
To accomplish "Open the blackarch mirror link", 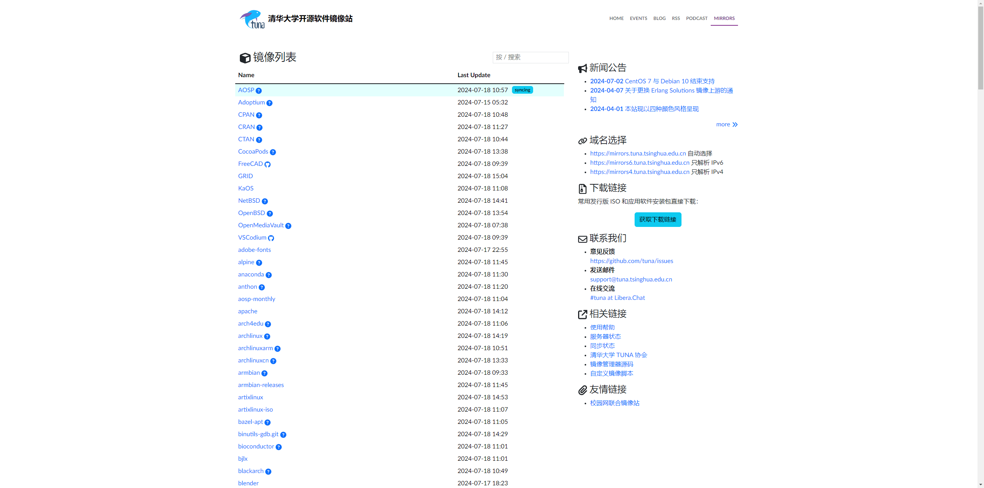I will click(x=251, y=471).
